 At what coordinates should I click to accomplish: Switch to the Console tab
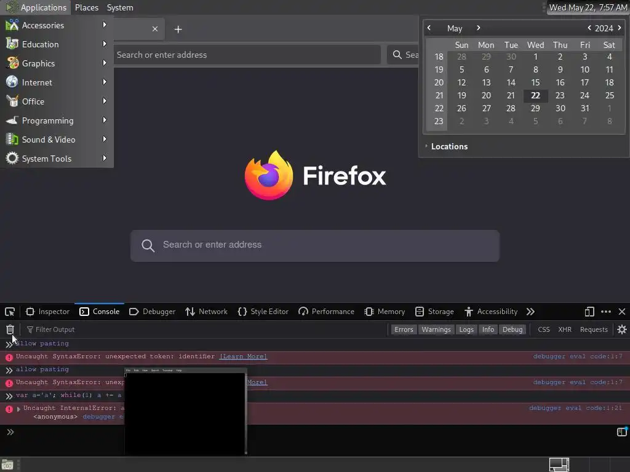[x=100, y=312]
